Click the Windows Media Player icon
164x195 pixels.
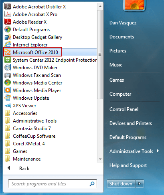(8, 90)
